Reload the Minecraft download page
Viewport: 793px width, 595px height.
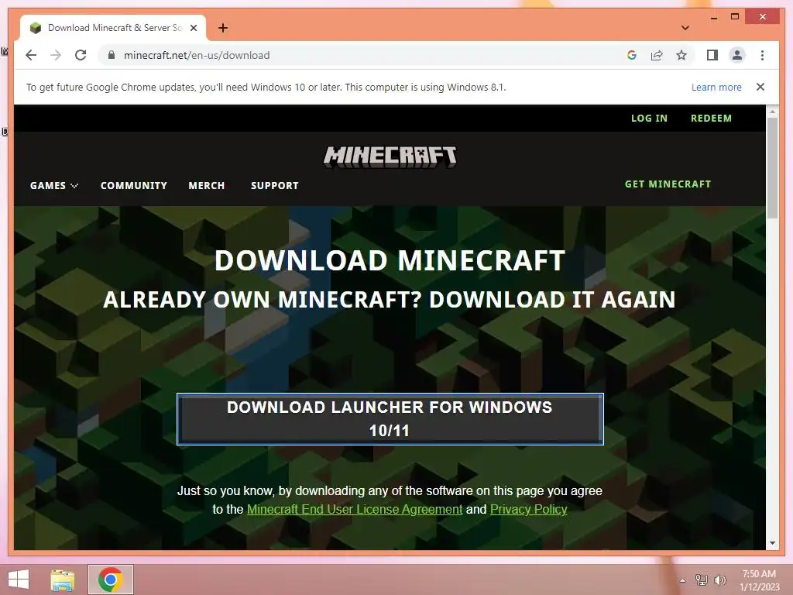pos(81,55)
